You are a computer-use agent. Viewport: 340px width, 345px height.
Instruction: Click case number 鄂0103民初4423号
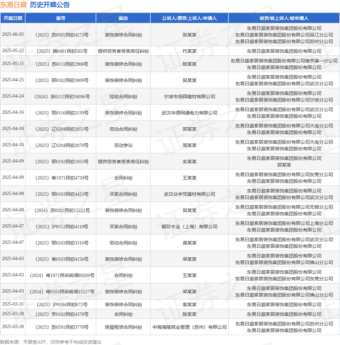62,194
